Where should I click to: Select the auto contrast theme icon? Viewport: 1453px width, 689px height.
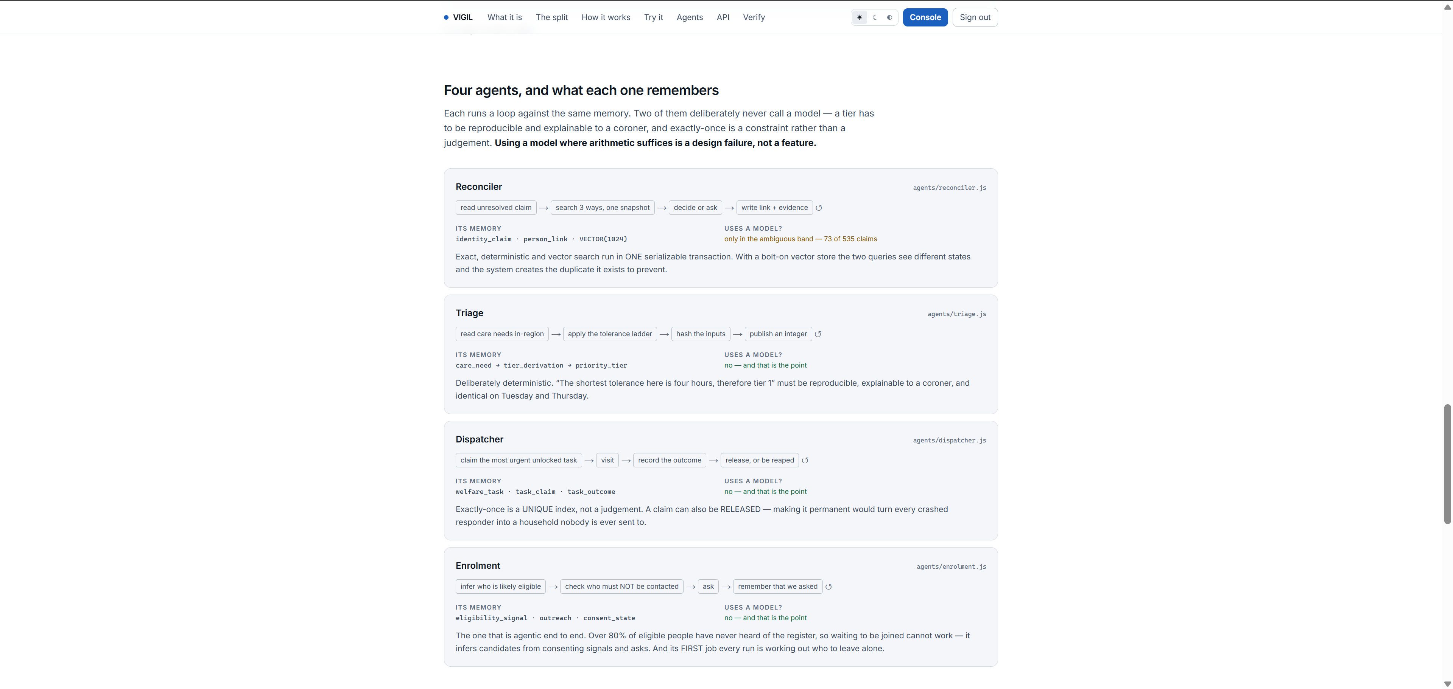[889, 17]
